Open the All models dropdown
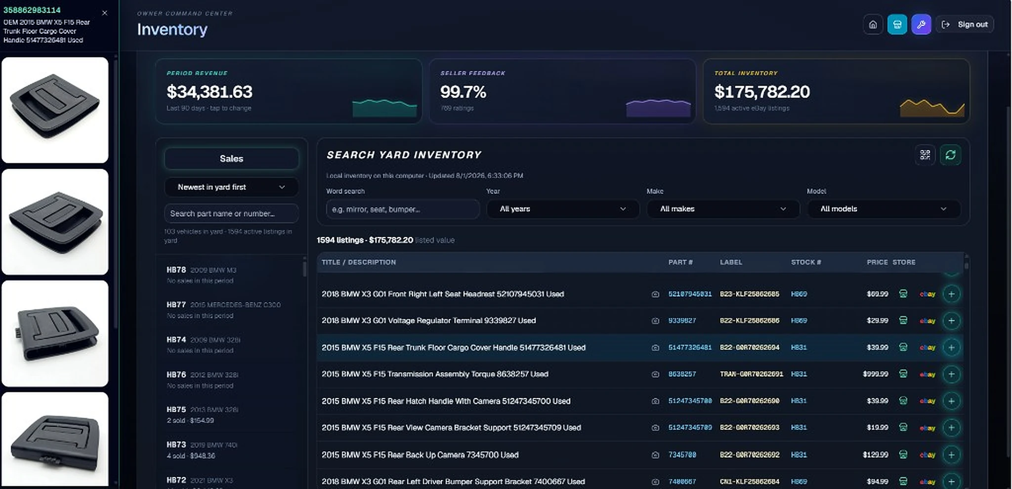 click(x=884, y=209)
